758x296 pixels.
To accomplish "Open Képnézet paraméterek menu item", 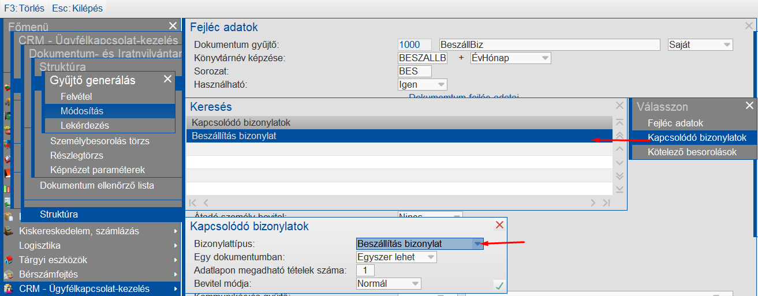I will [98, 170].
